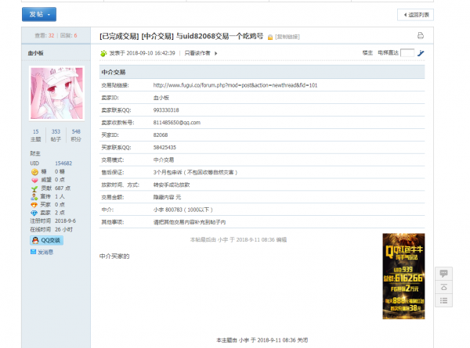Select the post body text 中介买家的

(114, 257)
